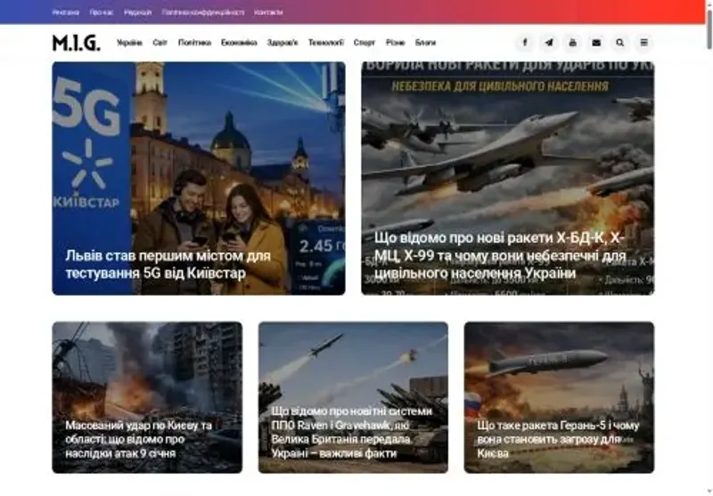Viewport: 713px width, 496px height.
Task: Open the Україна menu section
Action: click(129, 43)
